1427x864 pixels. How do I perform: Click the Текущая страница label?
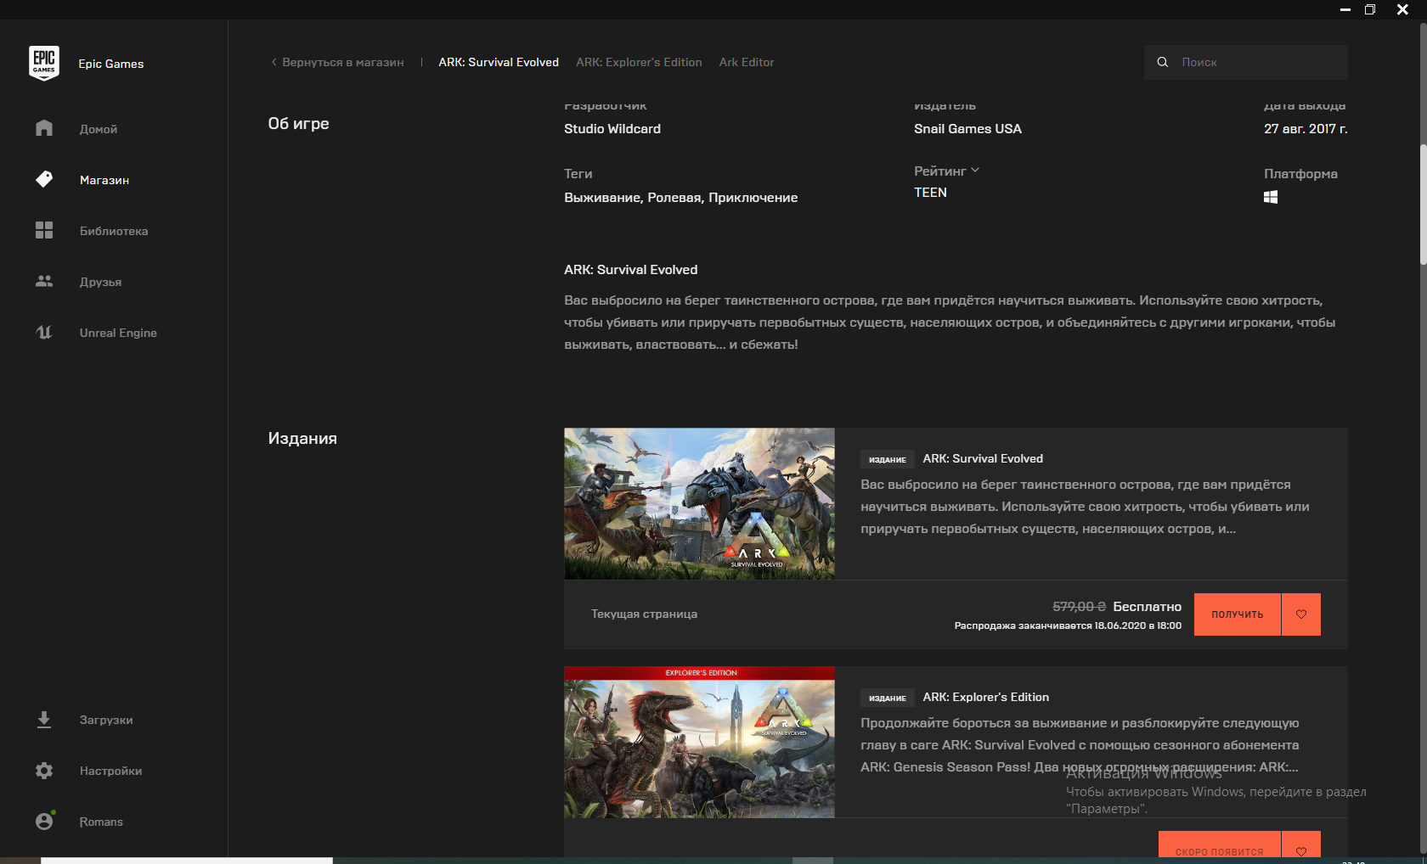(x=645, y=614)
